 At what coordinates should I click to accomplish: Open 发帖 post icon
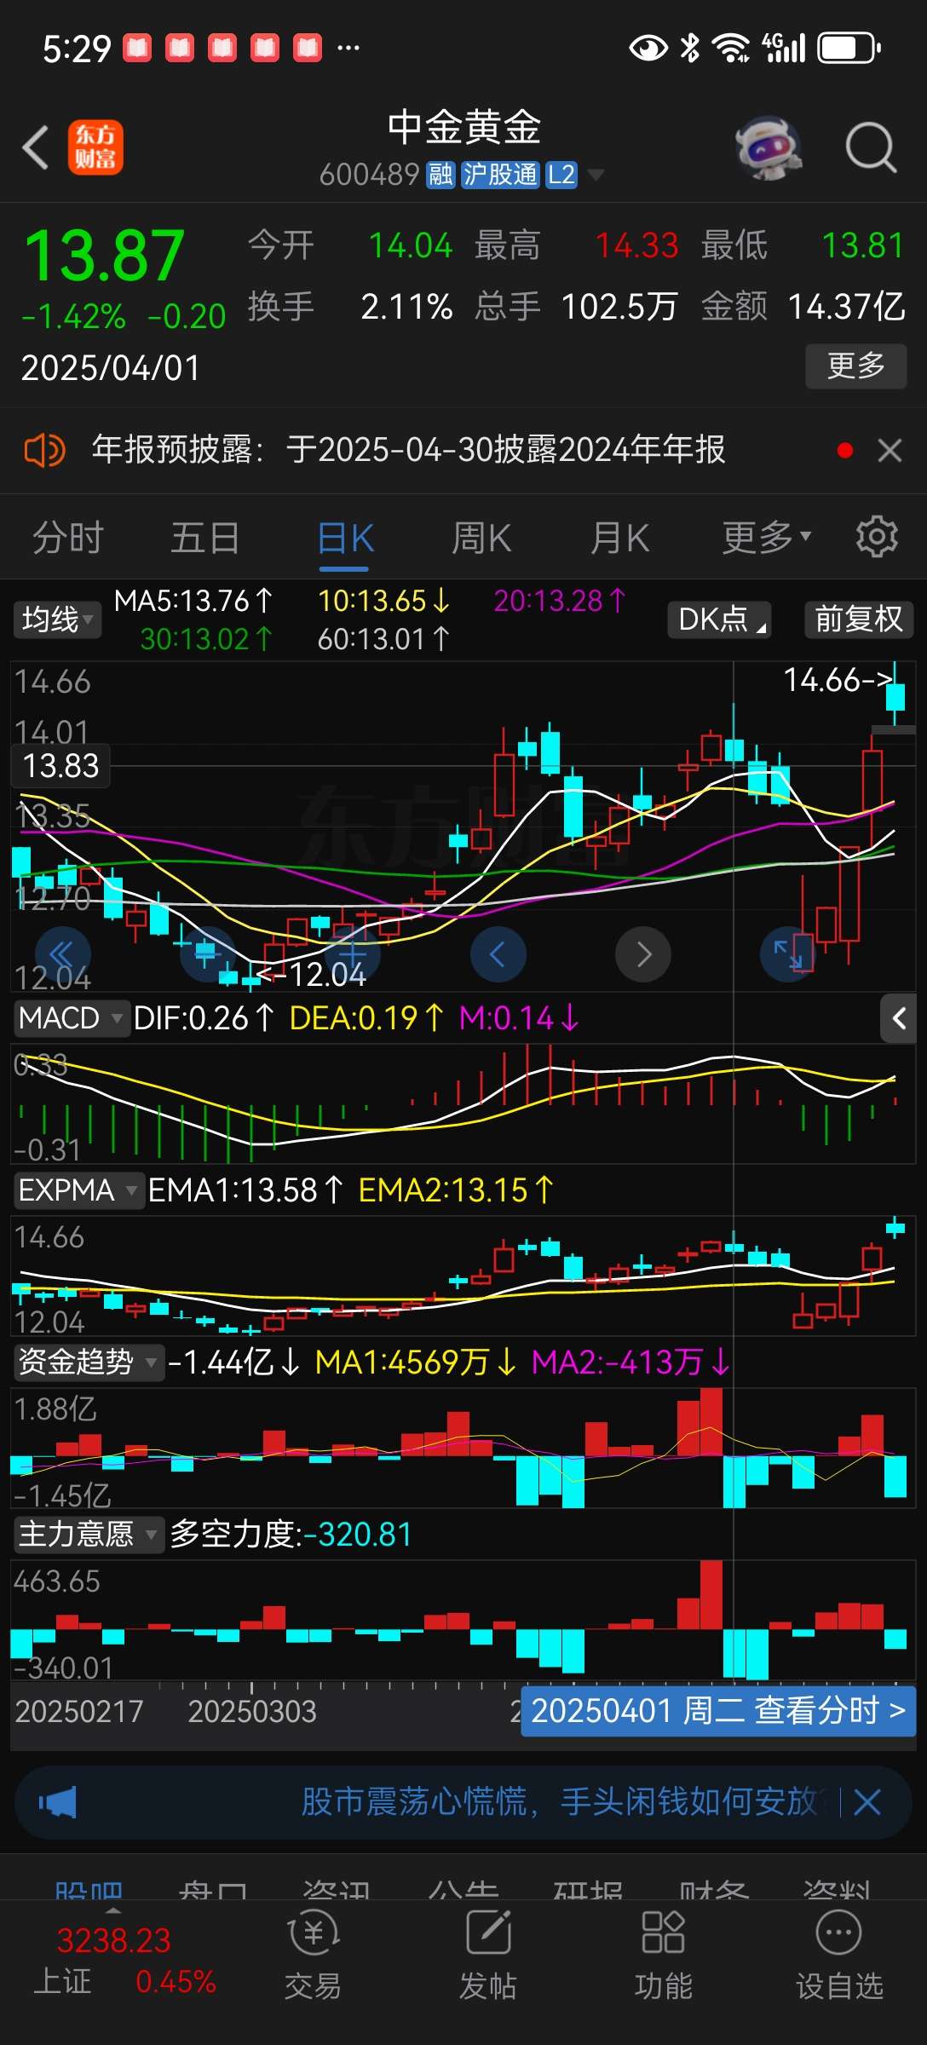coord(488,1956)
